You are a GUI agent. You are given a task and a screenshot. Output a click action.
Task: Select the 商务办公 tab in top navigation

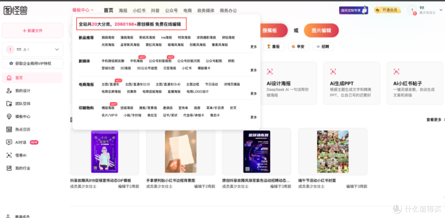(x=228, y=11)
